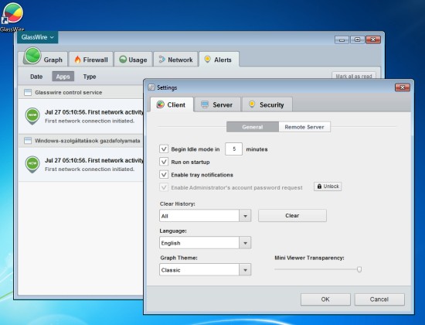The width and height of the screenshot is (425, 325).
Task: Open the Language dropdown
Action: tap(245, 243)
